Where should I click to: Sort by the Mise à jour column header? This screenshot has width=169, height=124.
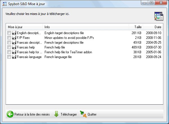(24, 27)
